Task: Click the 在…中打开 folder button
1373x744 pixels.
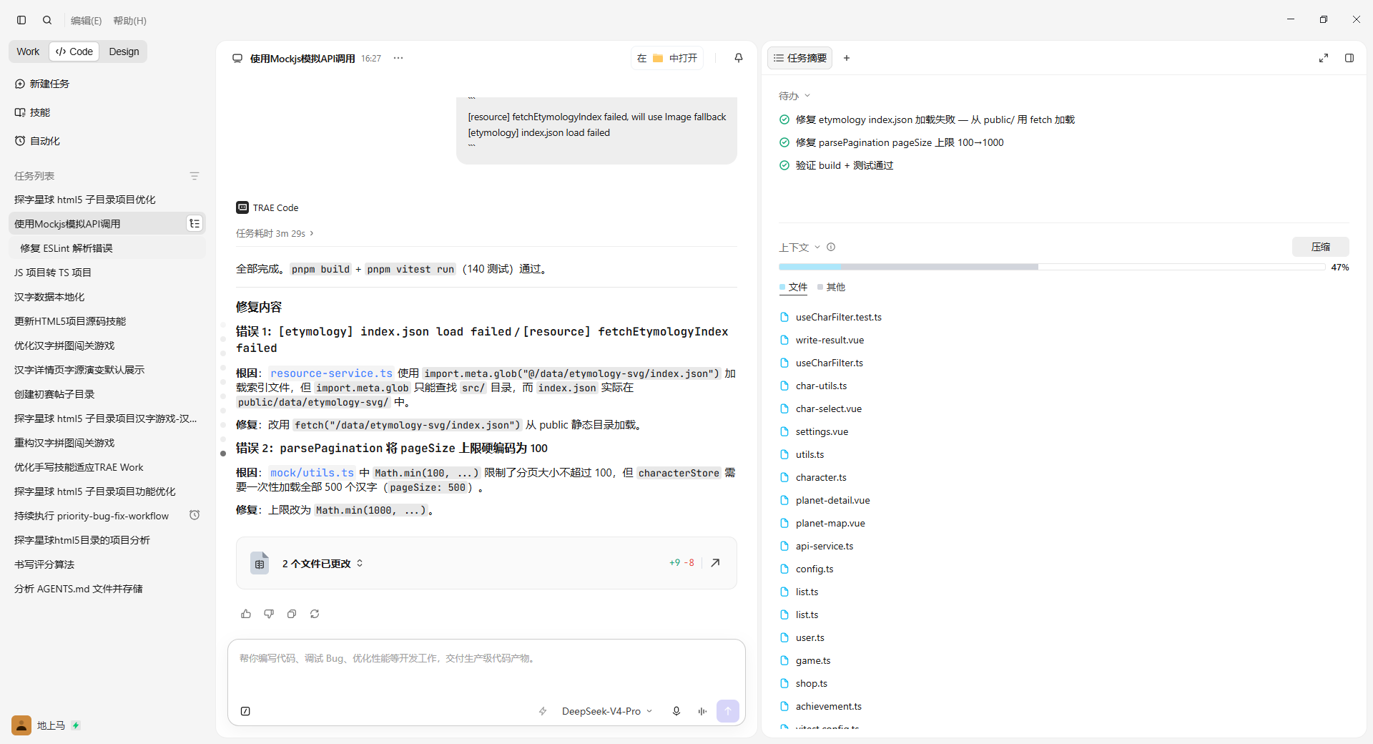Action: point(667,58)
